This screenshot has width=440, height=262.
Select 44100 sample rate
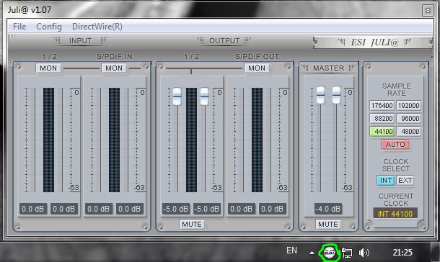tap(382, 131)
